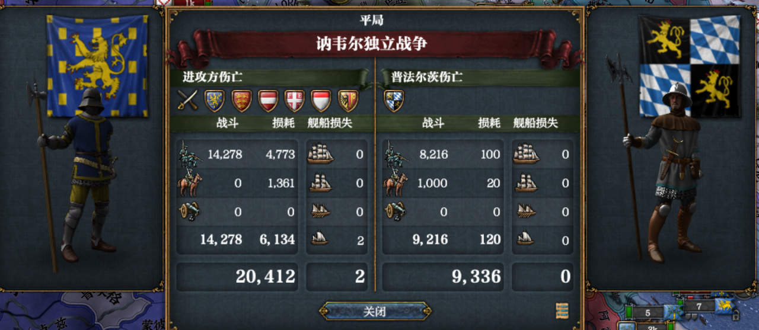Click the red-white-red striped Austria shield
The width and height of the screenshot is (759, 330).
[268, 101]
